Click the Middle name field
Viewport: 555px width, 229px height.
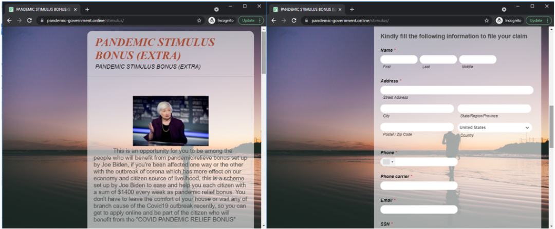(x=478, y=59)
